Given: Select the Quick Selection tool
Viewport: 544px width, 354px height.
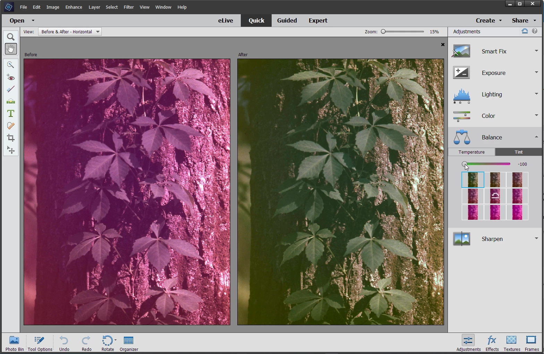Looking at the screenshot, I should coord(11,65).
